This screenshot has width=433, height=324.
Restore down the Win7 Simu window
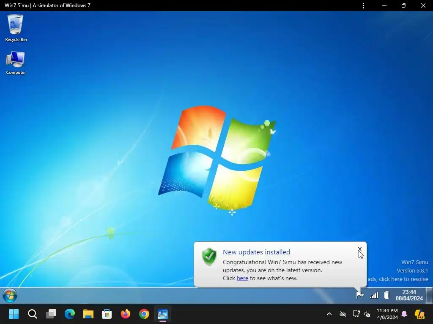point(404,5)
